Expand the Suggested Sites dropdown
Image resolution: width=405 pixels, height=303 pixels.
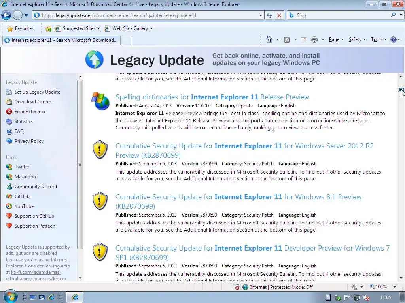(x=98, y=28)
